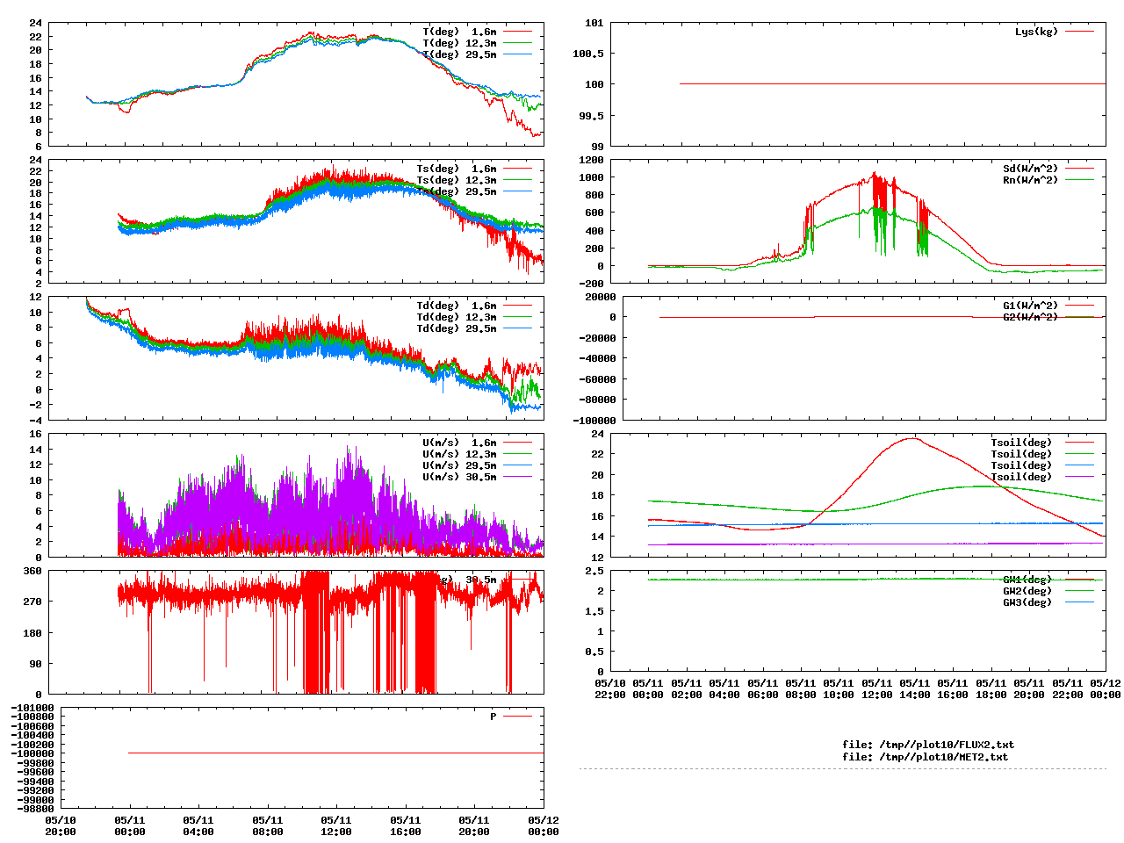The height and width of the screenshot is (843, 1124).
Task: Select the Tsoil(deg) legend entry with magenta line
Action: coord(1021,477)
